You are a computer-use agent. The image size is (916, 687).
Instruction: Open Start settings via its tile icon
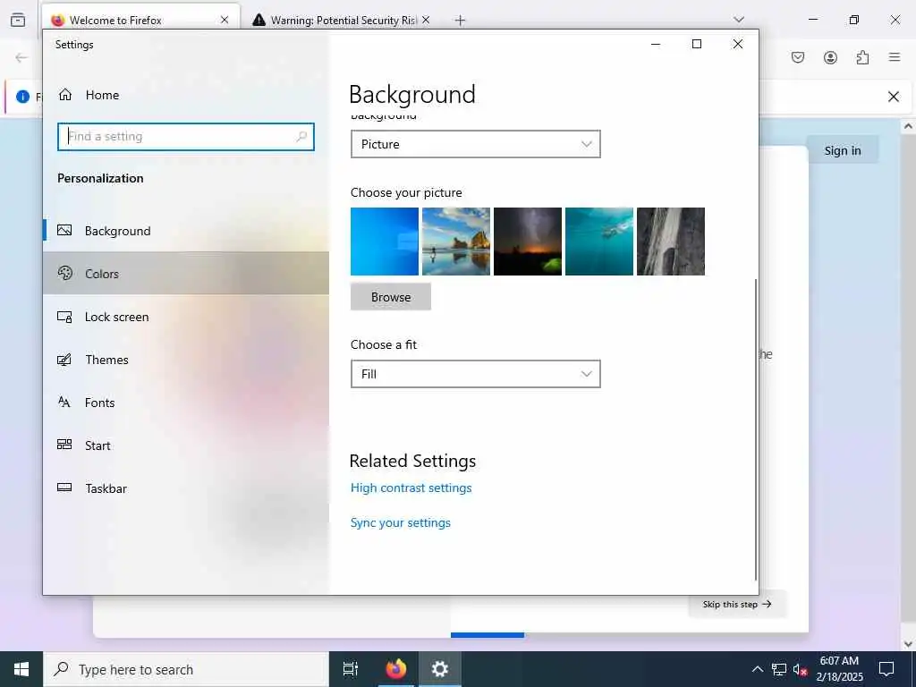pos(64,445)
